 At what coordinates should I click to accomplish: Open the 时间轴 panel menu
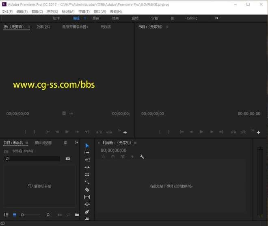tap(135, 143)
